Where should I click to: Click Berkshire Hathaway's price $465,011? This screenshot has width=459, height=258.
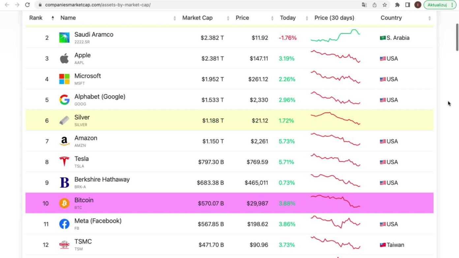256,183
